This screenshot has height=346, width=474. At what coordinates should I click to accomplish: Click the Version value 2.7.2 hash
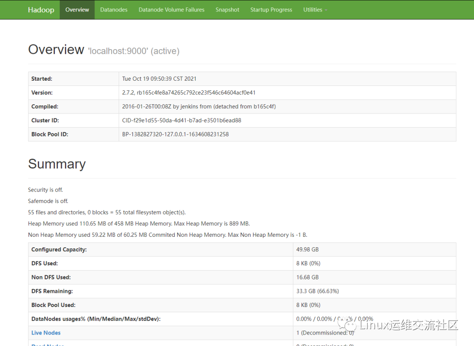[x=189, y=93]
